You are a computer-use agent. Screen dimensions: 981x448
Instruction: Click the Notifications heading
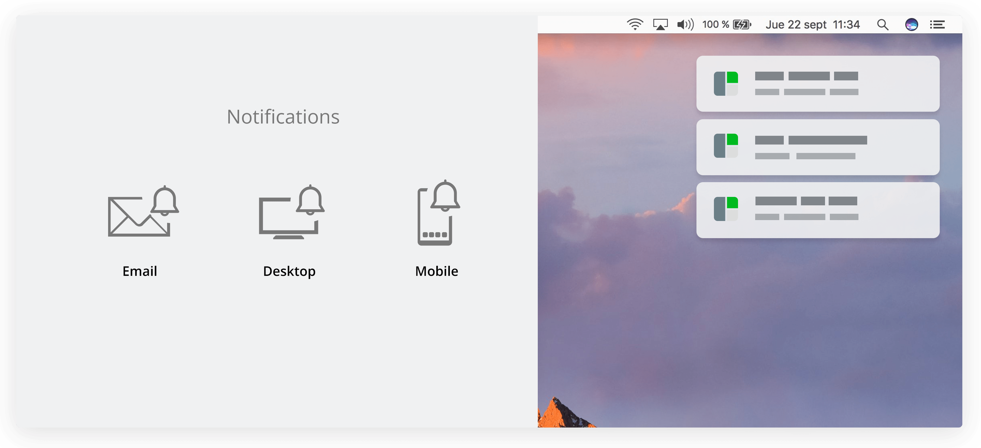(283, 117)
